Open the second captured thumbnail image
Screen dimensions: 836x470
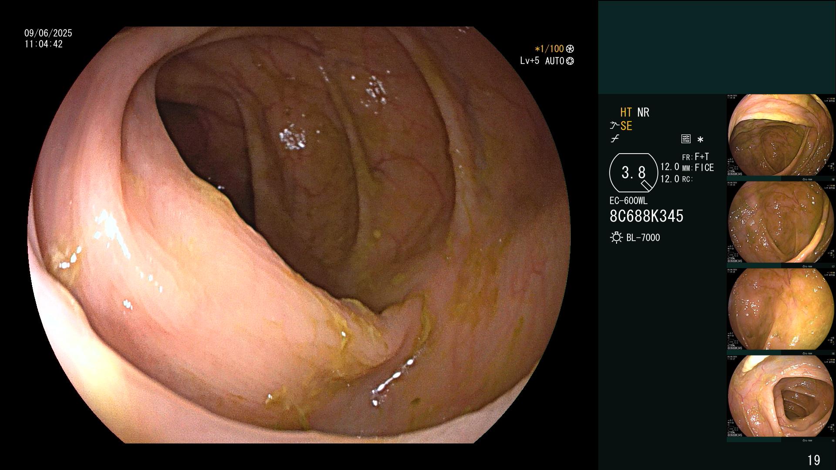pyautogui.click(x=781, y=222)
